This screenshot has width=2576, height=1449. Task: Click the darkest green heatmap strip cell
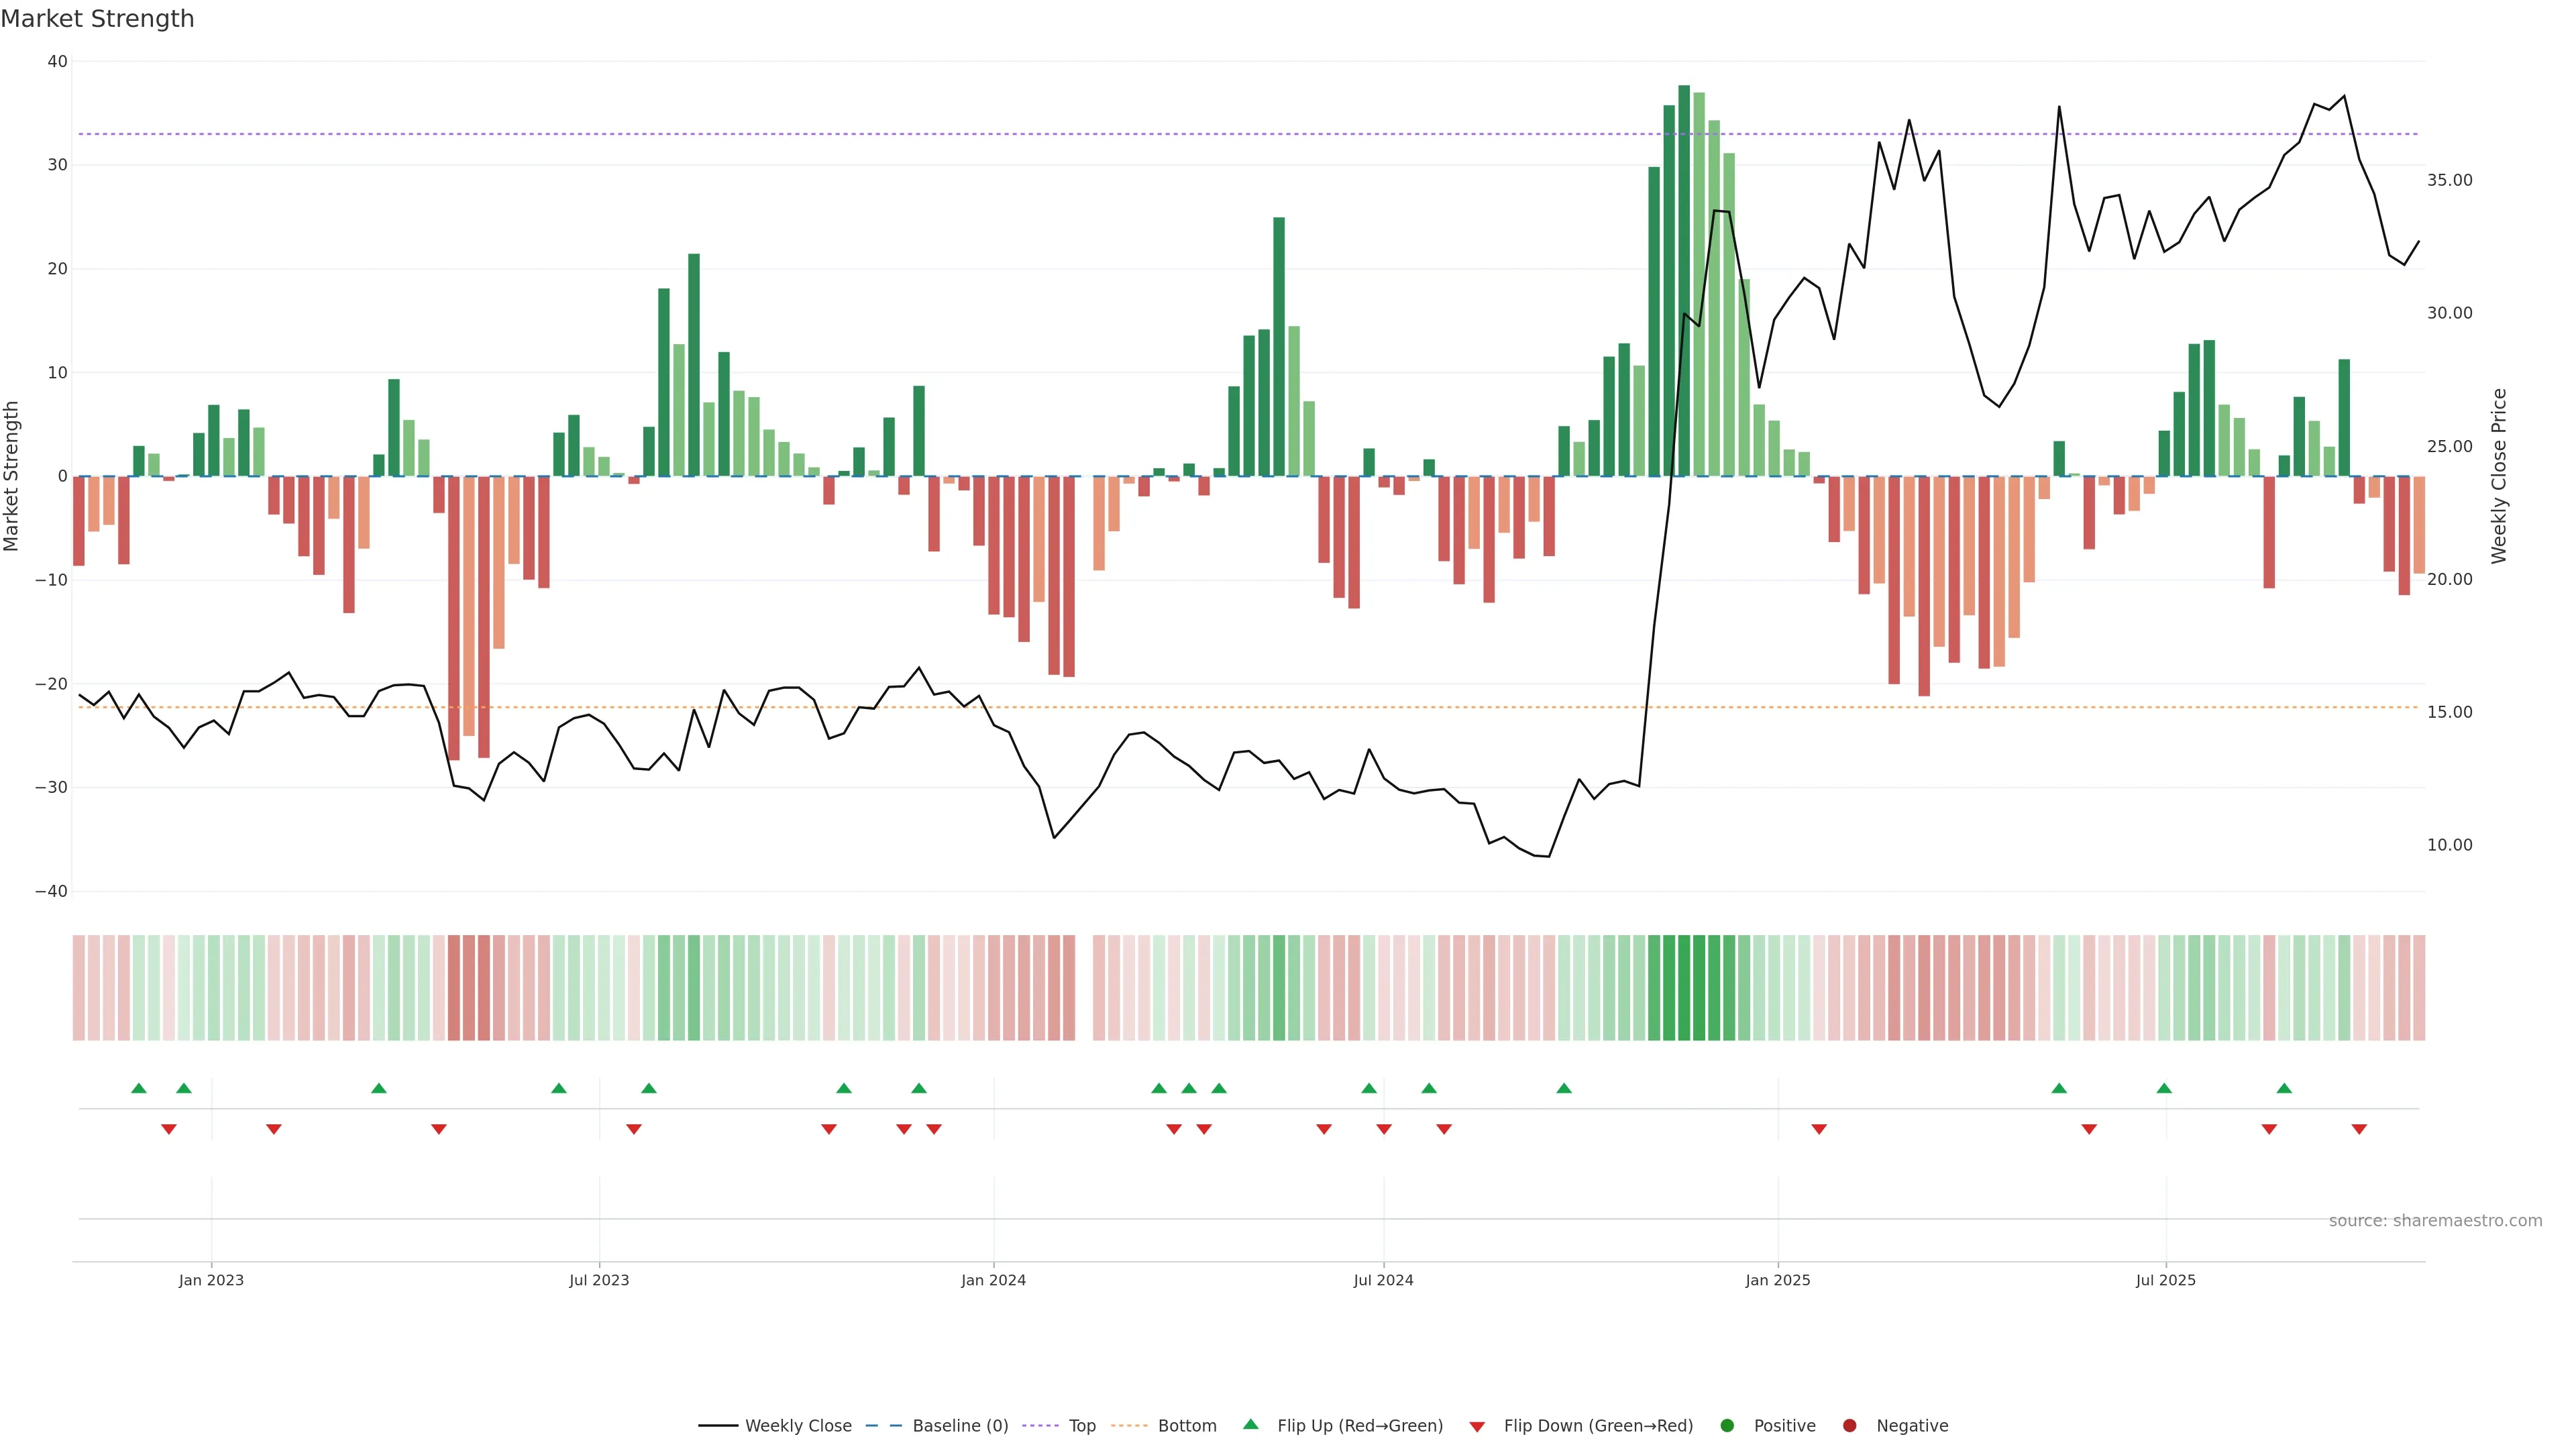[1684, 988]
